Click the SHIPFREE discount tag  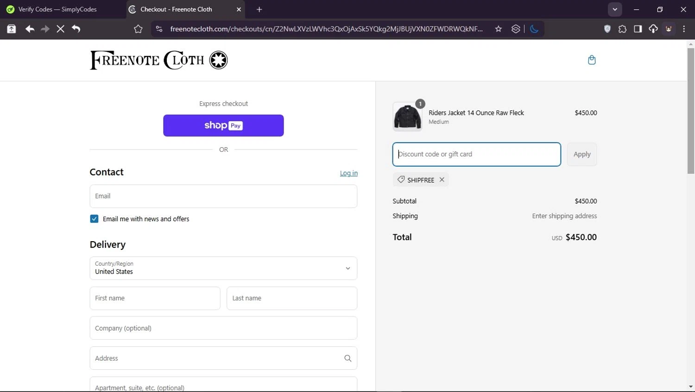point(421,180)
